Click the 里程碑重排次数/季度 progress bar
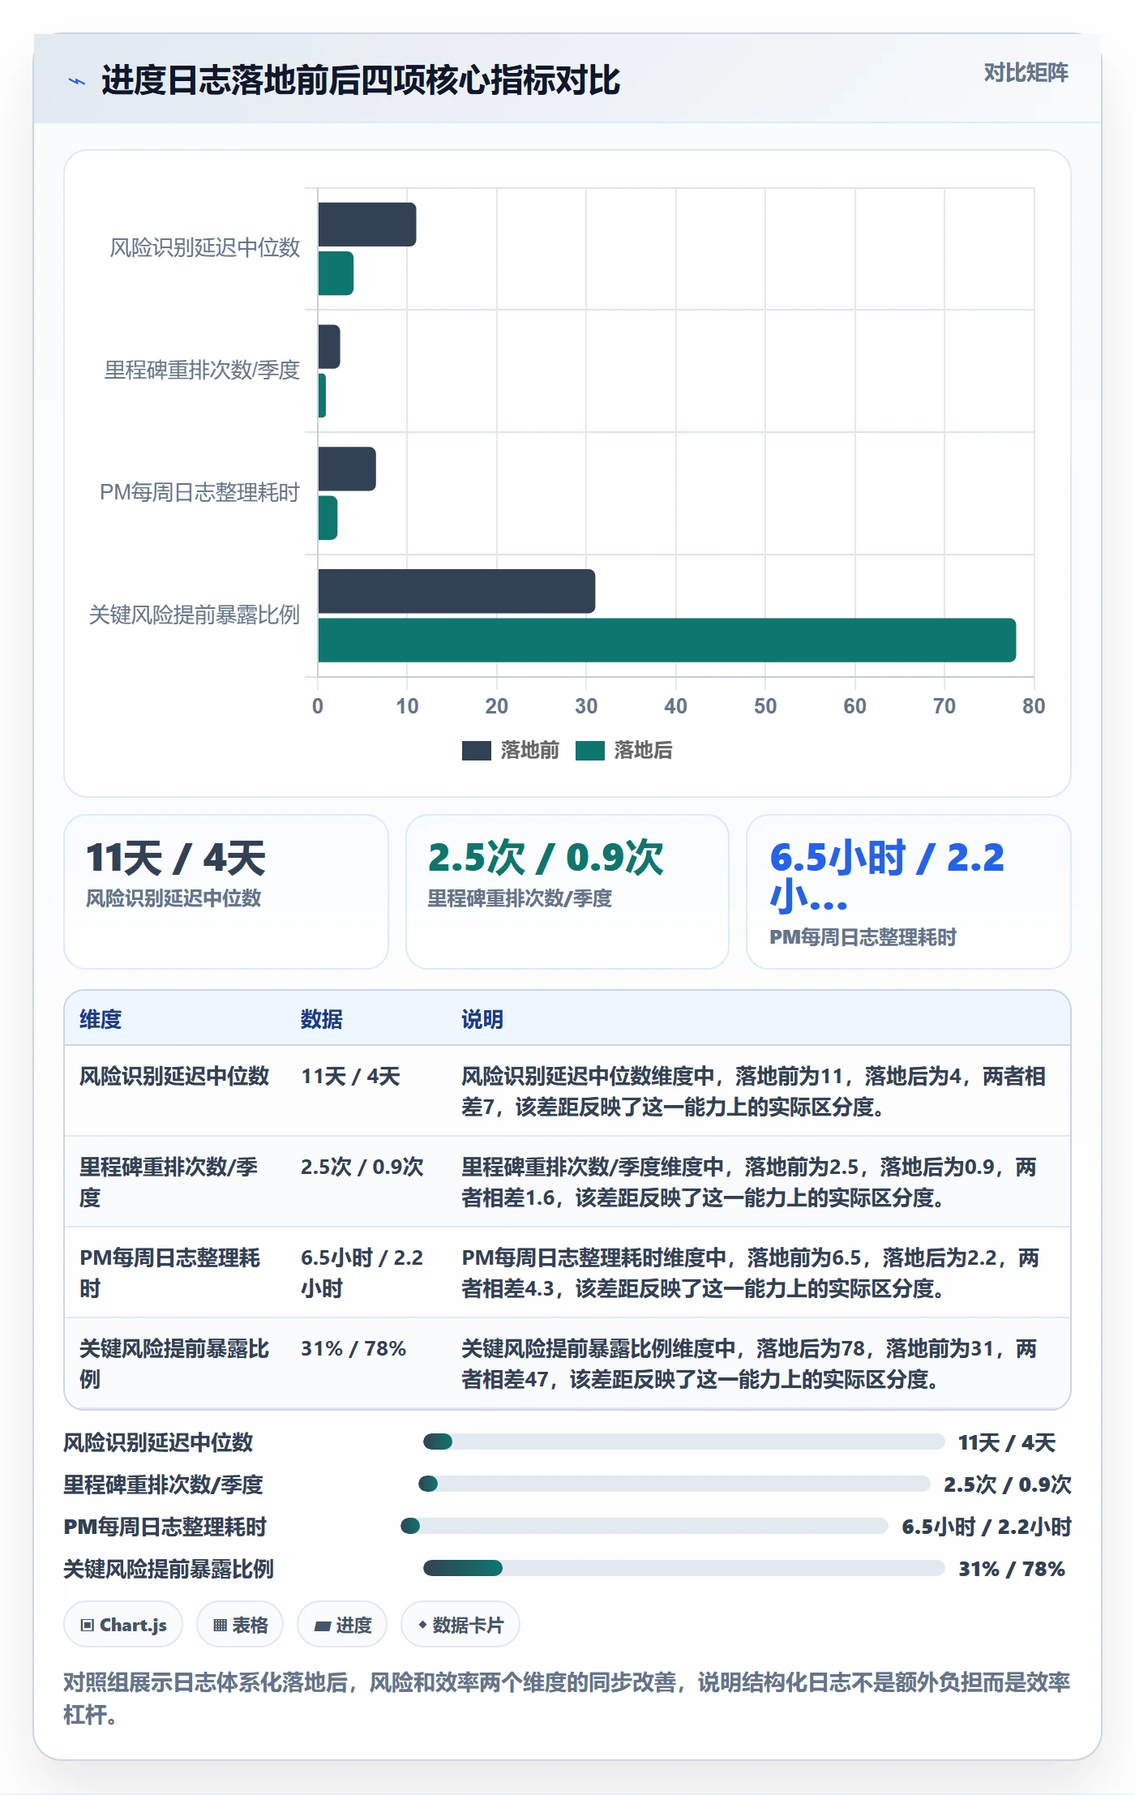 674,1484
